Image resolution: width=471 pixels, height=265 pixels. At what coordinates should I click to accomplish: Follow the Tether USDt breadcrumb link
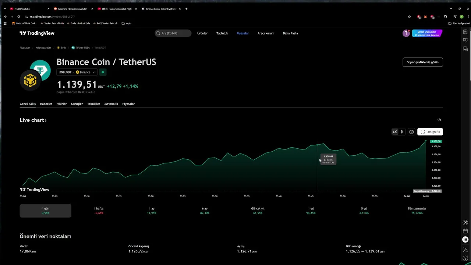(81, 47)
